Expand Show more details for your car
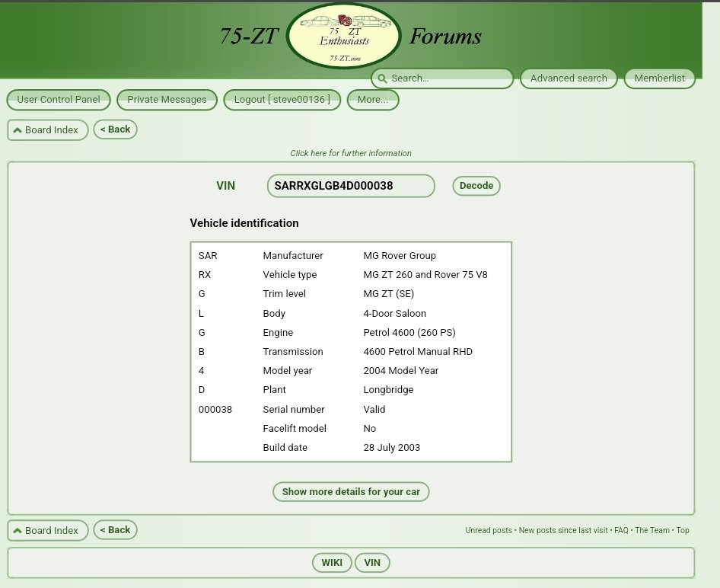Image resolution: width=720 pixels, height=588 pixels. click(351, 492)
